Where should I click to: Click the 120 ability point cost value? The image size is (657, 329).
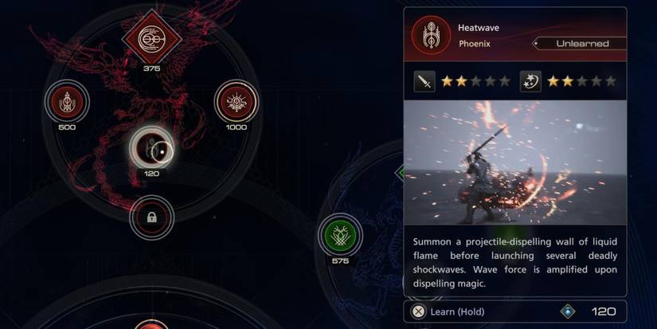click(604, 311)
